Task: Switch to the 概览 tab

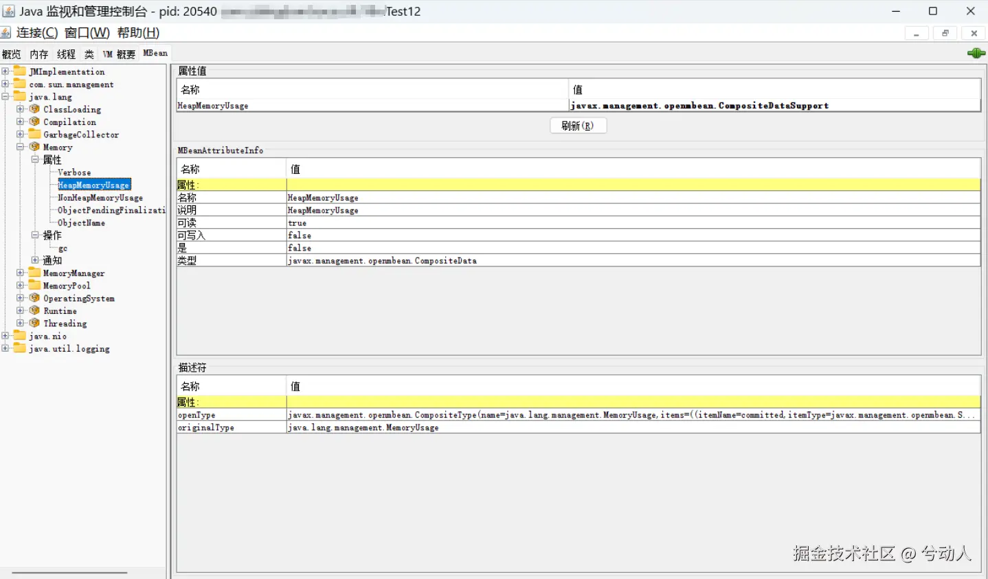Action: tap(12, 54)
